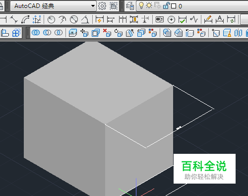Image resolution: width=248 pixels, height=196 pixels.
Task: Select the Color Edges tool
Action: (x=201, y=33)
